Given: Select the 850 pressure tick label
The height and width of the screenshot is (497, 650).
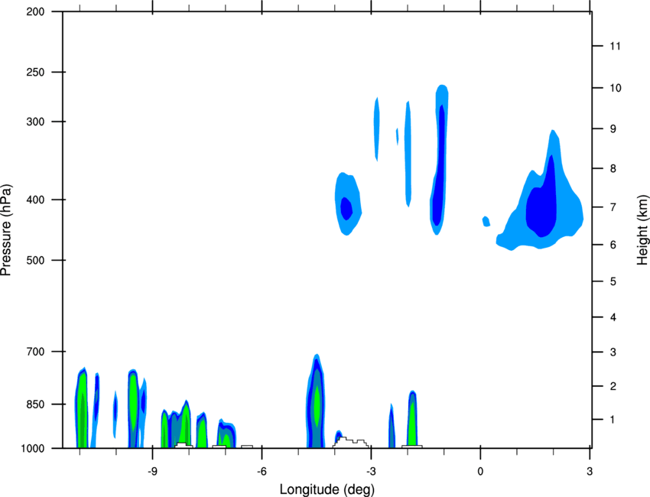Looking at the screenshot, I should [x=35, y=404].
